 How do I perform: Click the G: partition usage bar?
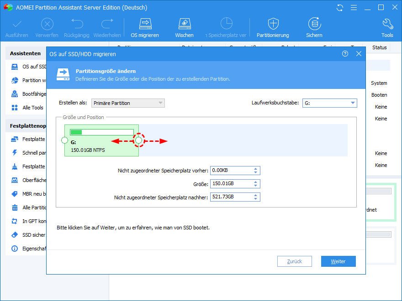(102, 132)
